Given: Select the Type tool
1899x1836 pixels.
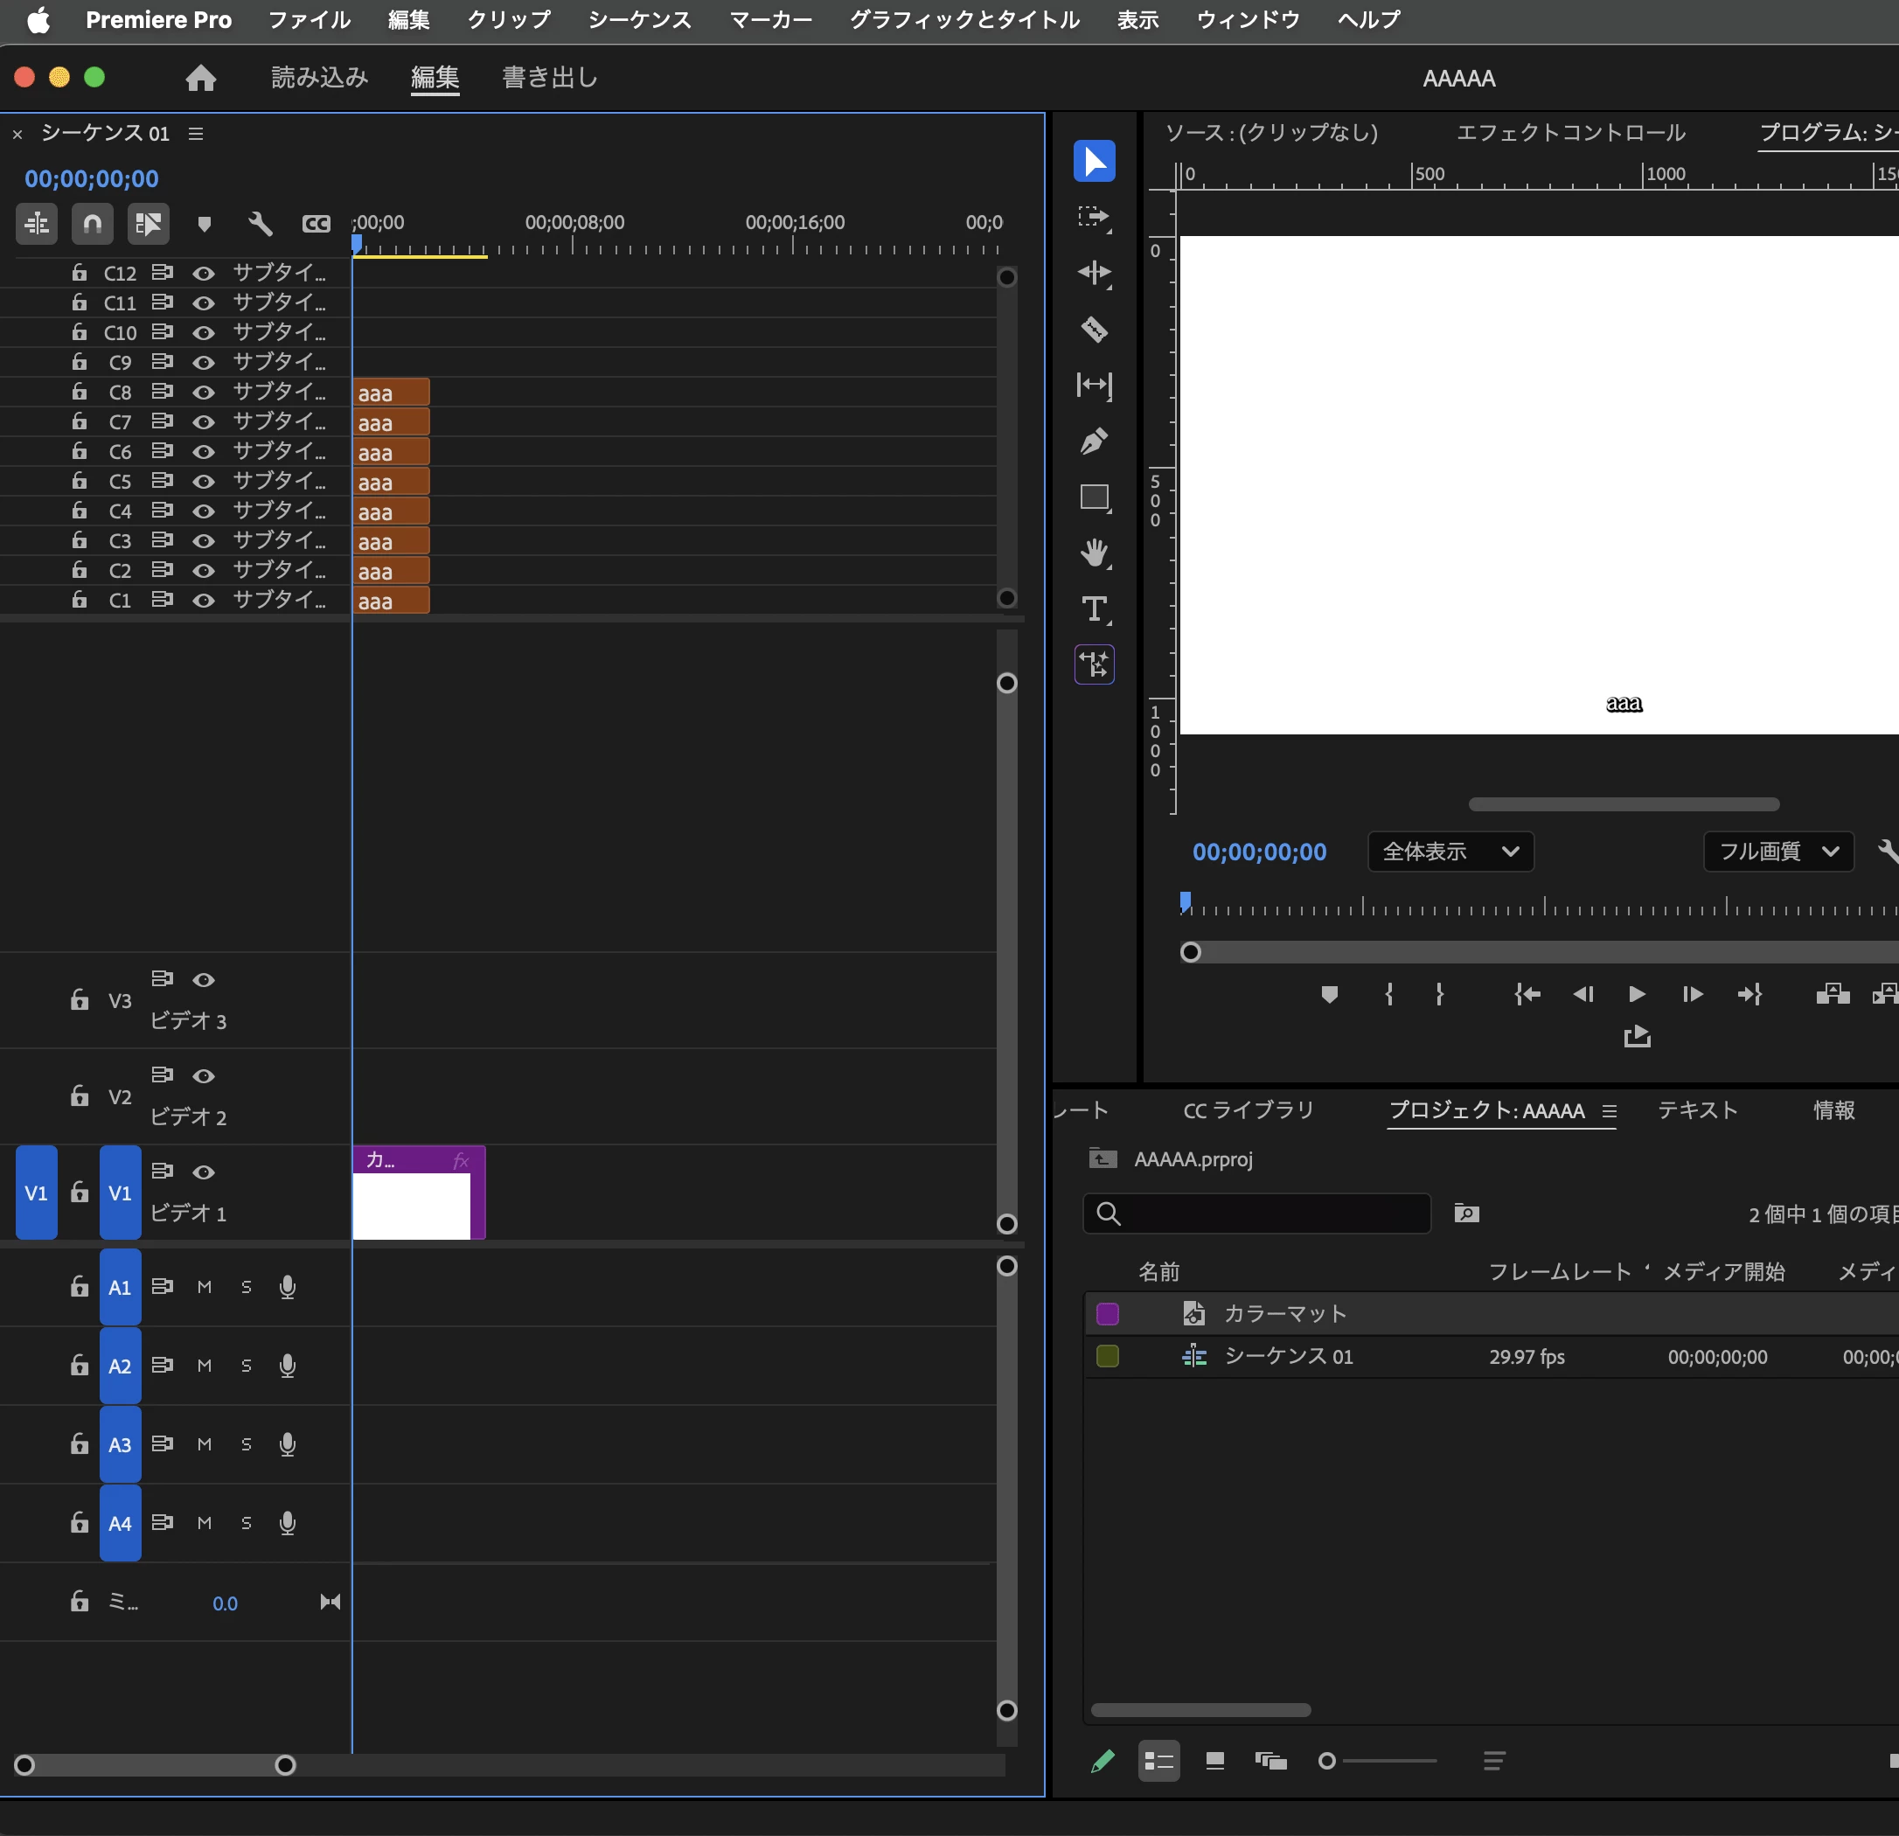Looking at the screenshot, I should (1094, 609).
